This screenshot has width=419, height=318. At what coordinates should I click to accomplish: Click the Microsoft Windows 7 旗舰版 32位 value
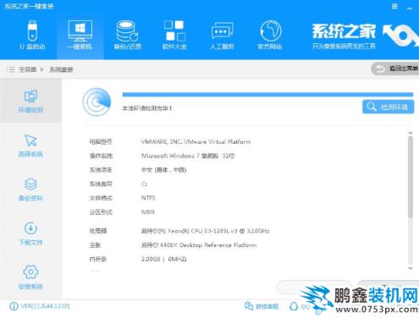point(188,156)
